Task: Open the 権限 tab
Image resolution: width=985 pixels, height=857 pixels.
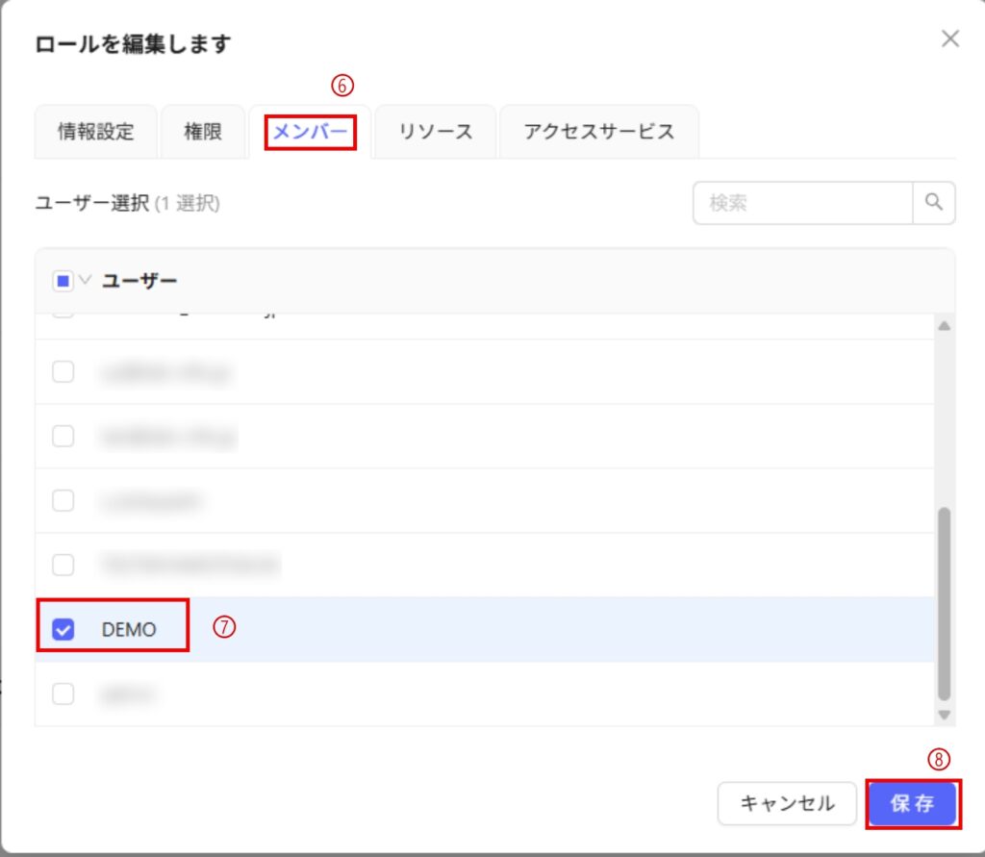Action: (x=203, y=132)
